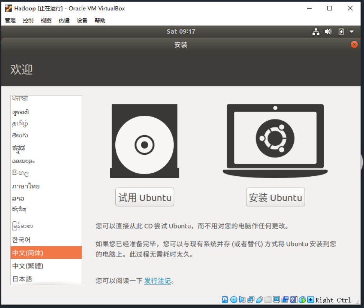Open the 发行注记 release notes link
Image resolution: width=364 pixels, height=308 pixels.
[x=158, y=281]
